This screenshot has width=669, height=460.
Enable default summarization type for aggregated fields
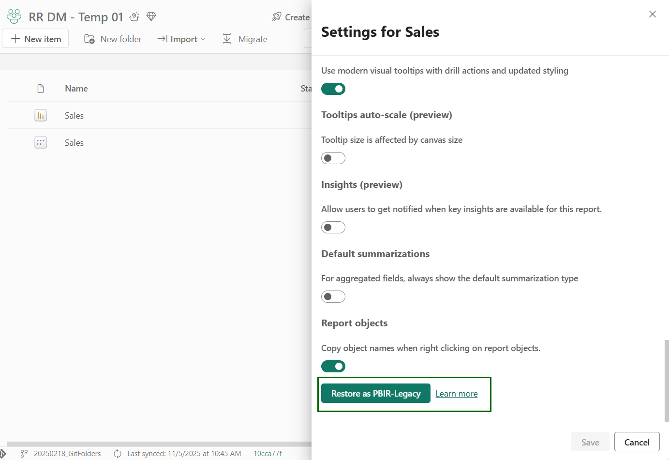(333, 296)
